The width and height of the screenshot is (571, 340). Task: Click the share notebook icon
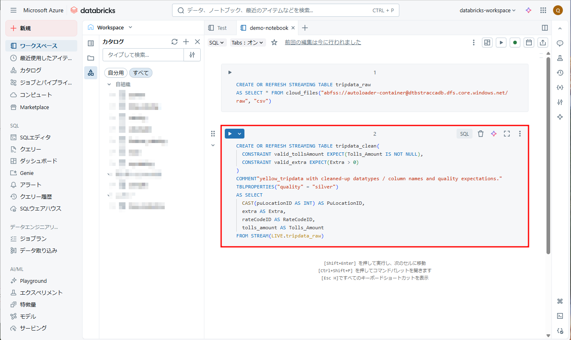[543, 42]
